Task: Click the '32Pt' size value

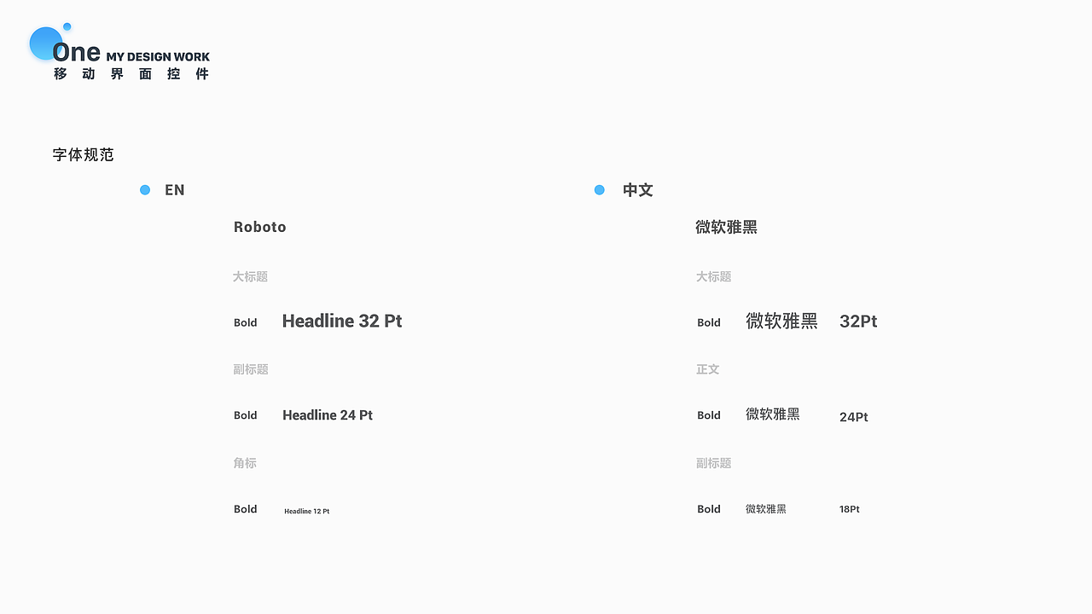Action: (x=858, y=321)
